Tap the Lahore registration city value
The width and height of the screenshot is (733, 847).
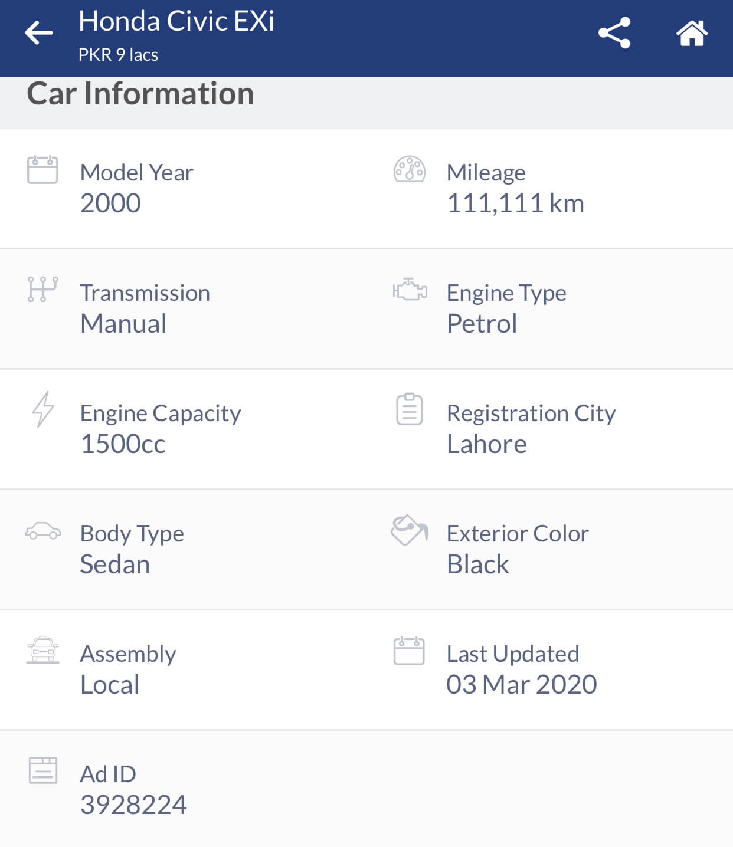click(x=486, y=444)
